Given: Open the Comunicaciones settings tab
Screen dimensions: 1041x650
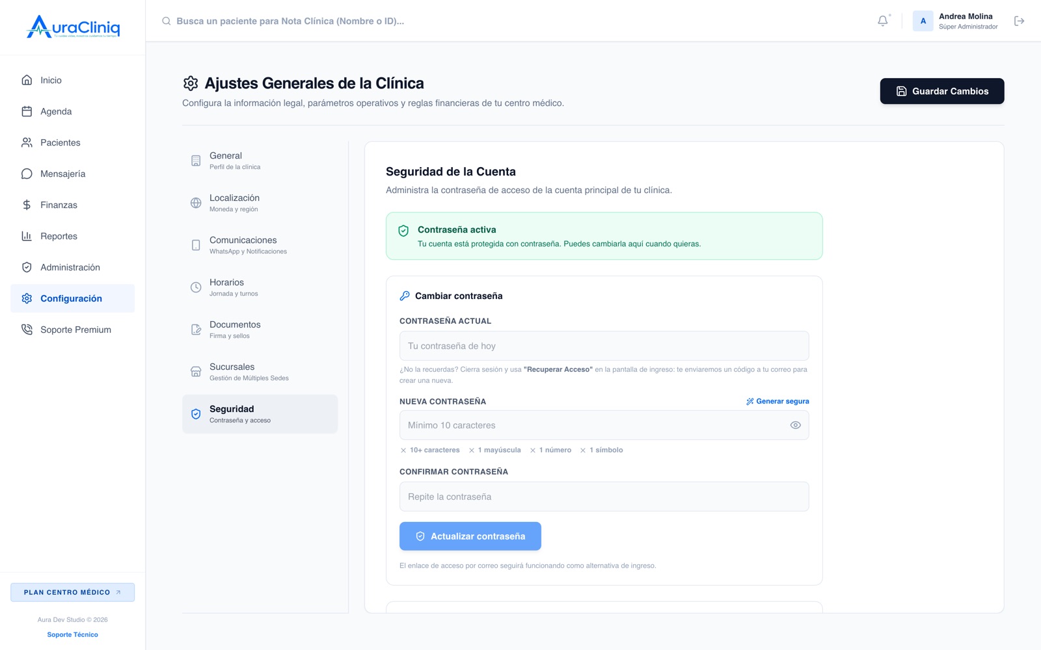Looking at the screenshot, I should [x=260, y=245].
